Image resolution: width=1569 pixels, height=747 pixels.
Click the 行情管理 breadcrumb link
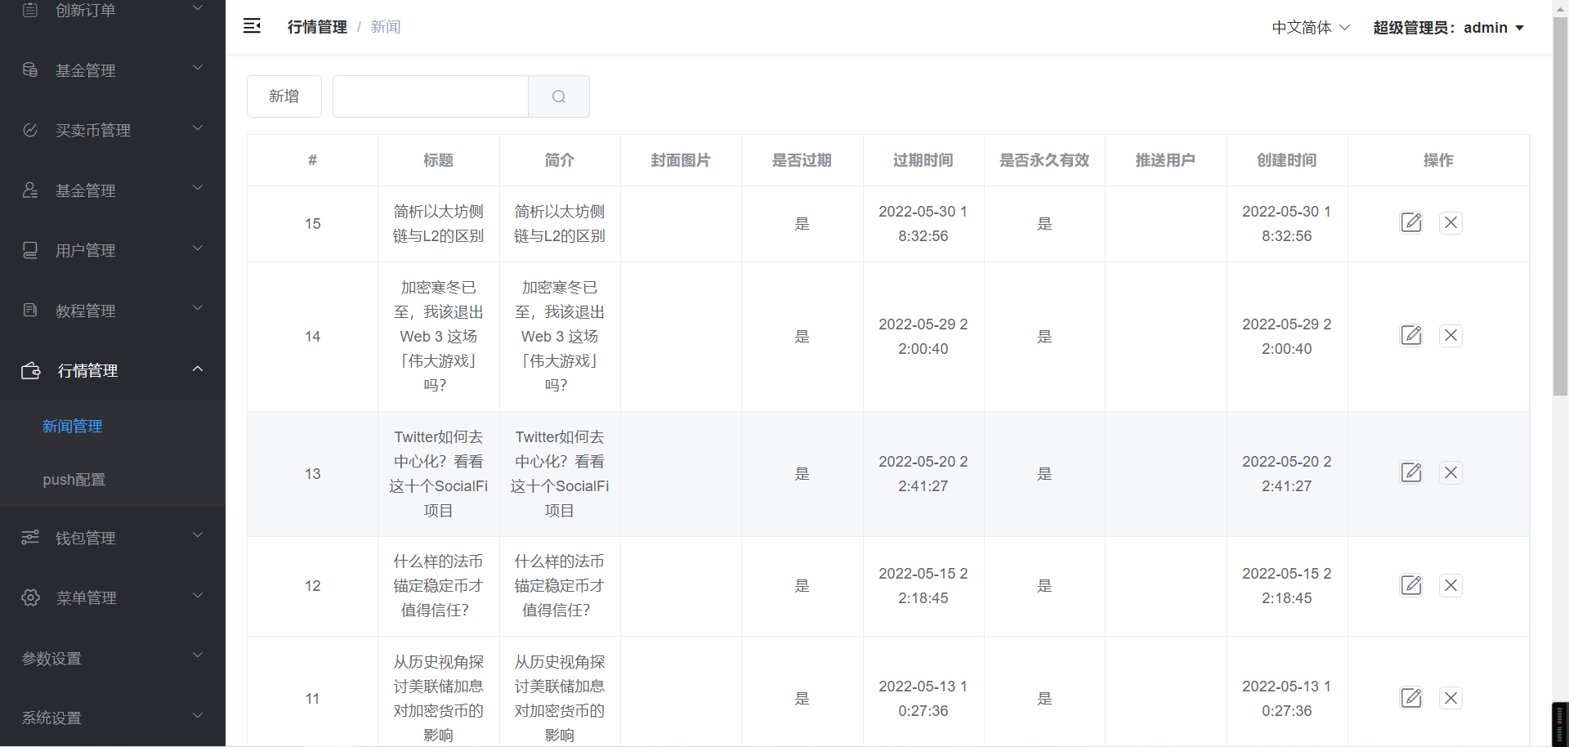point(317,27)
